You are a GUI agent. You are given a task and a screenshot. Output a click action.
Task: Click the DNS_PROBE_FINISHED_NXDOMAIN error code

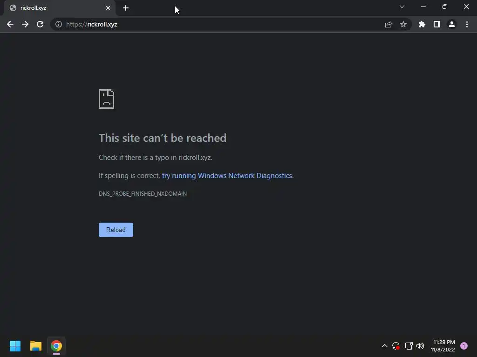(x=143, y=194)
